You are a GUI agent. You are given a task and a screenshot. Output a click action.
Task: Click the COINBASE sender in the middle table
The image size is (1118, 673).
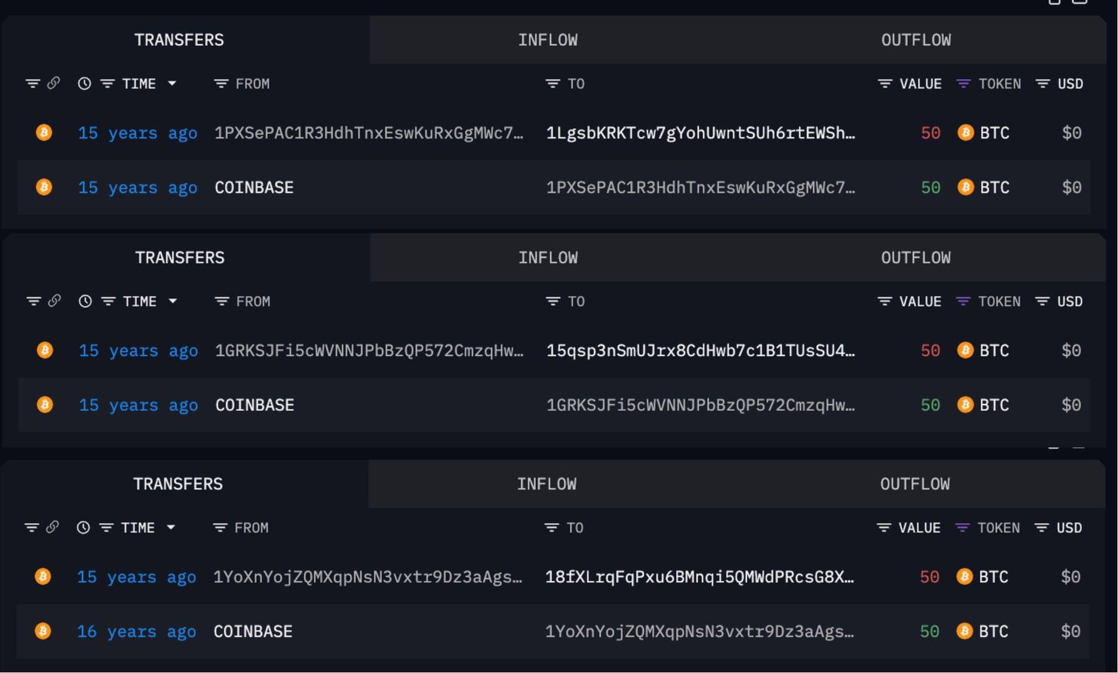click(x=254, y=405)
